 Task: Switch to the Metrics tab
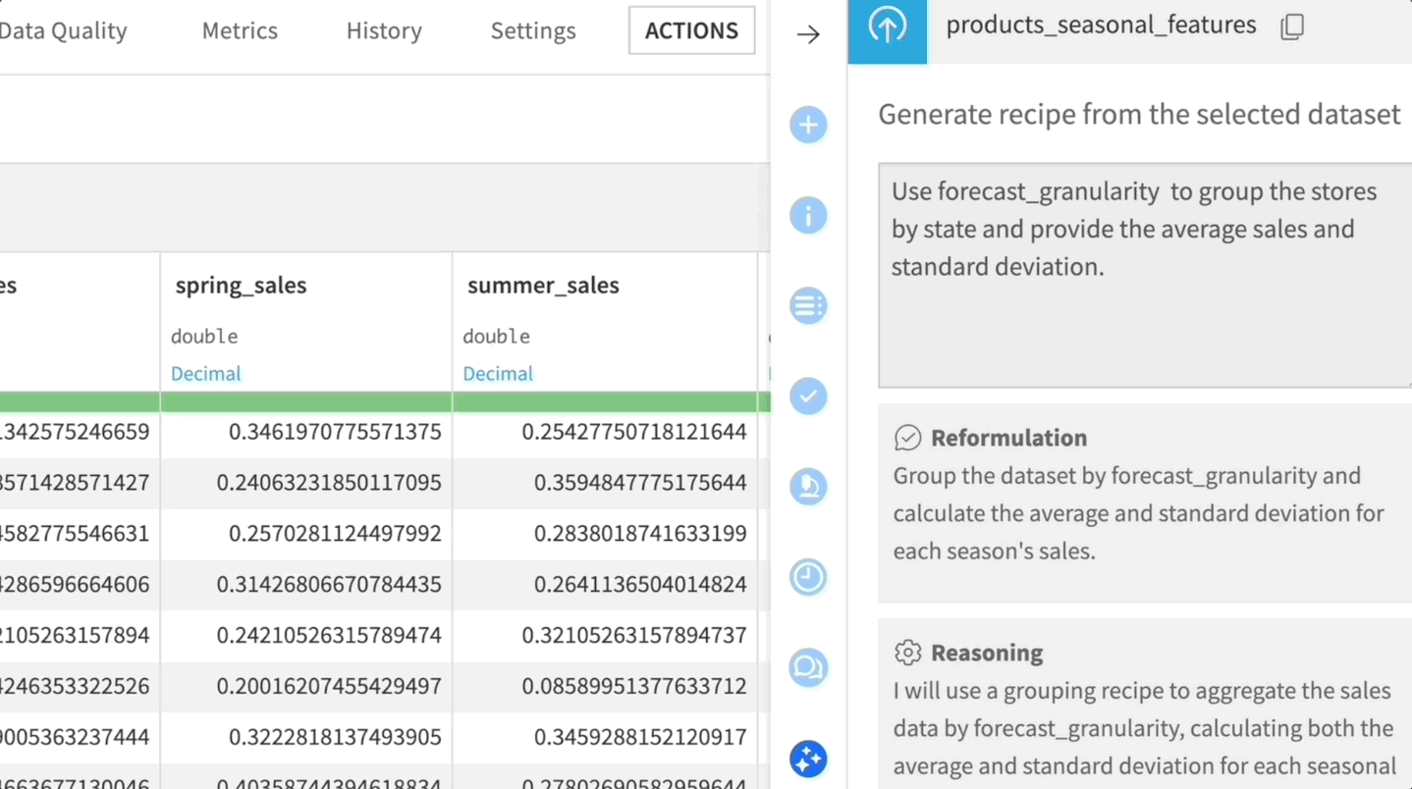(239, 30)
